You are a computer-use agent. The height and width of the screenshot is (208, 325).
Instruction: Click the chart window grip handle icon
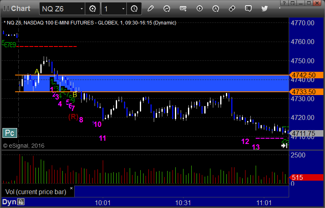[x=6, y=8]
